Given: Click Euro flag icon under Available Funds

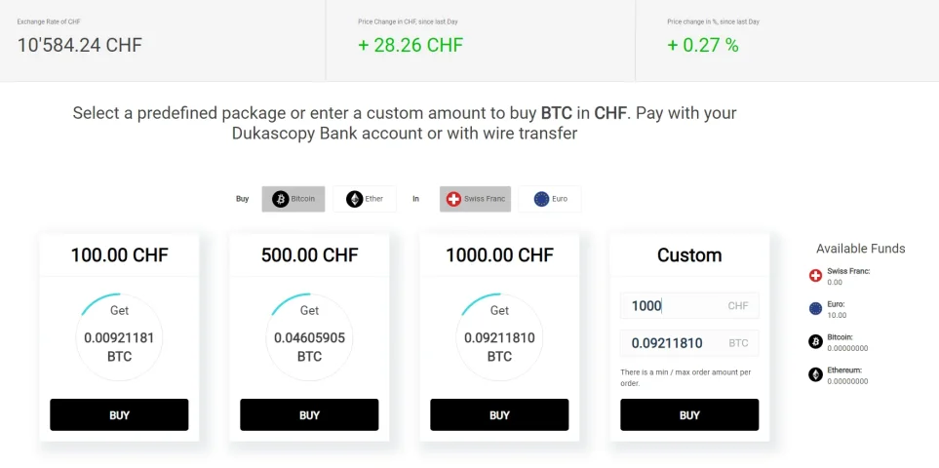Looking at the screenshot, I should coord(815,309).
